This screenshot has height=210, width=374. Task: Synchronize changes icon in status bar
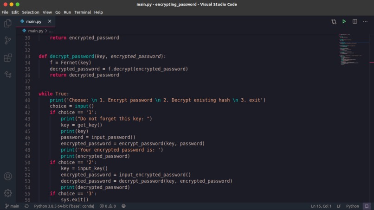point(26,206)
